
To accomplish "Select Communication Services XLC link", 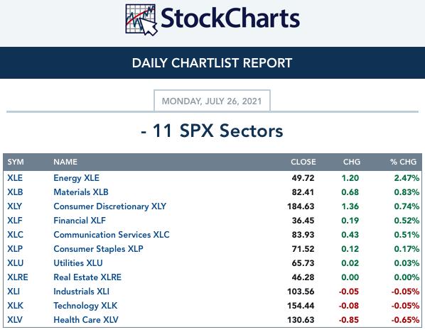I will pos(112,235).
